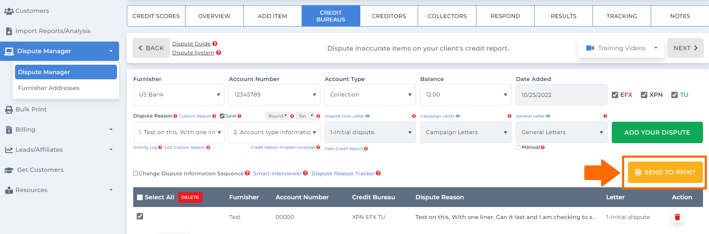This screenshot has height=234, width=709.
Task: Click help icon next to Save checkbox
Action: [239, 116]
